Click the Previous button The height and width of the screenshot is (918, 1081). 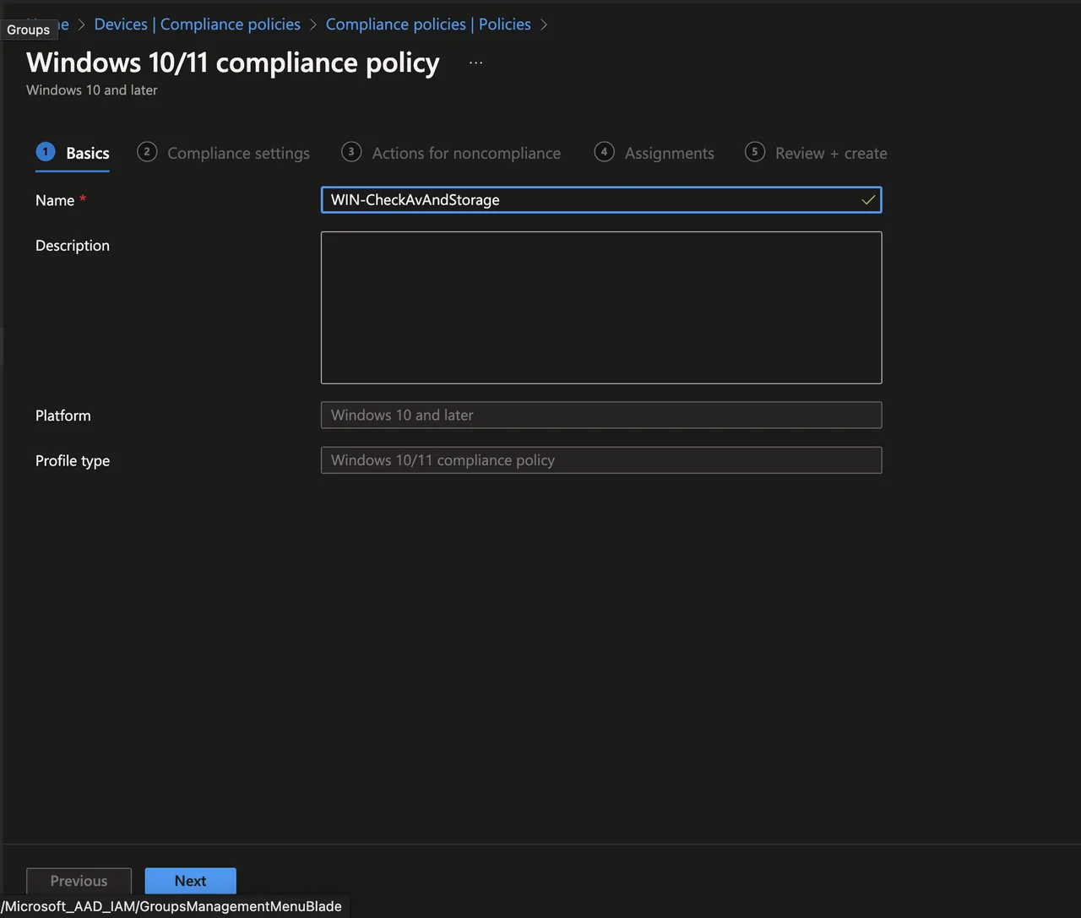click(x=79, y=881)
